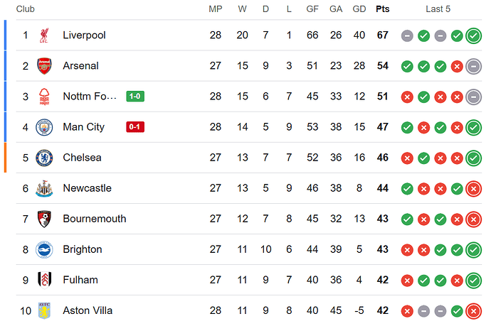Click the Bournemouth club badge icon
Image resolution: width=491 pixels, height=321 pixels.
(44, 219)
